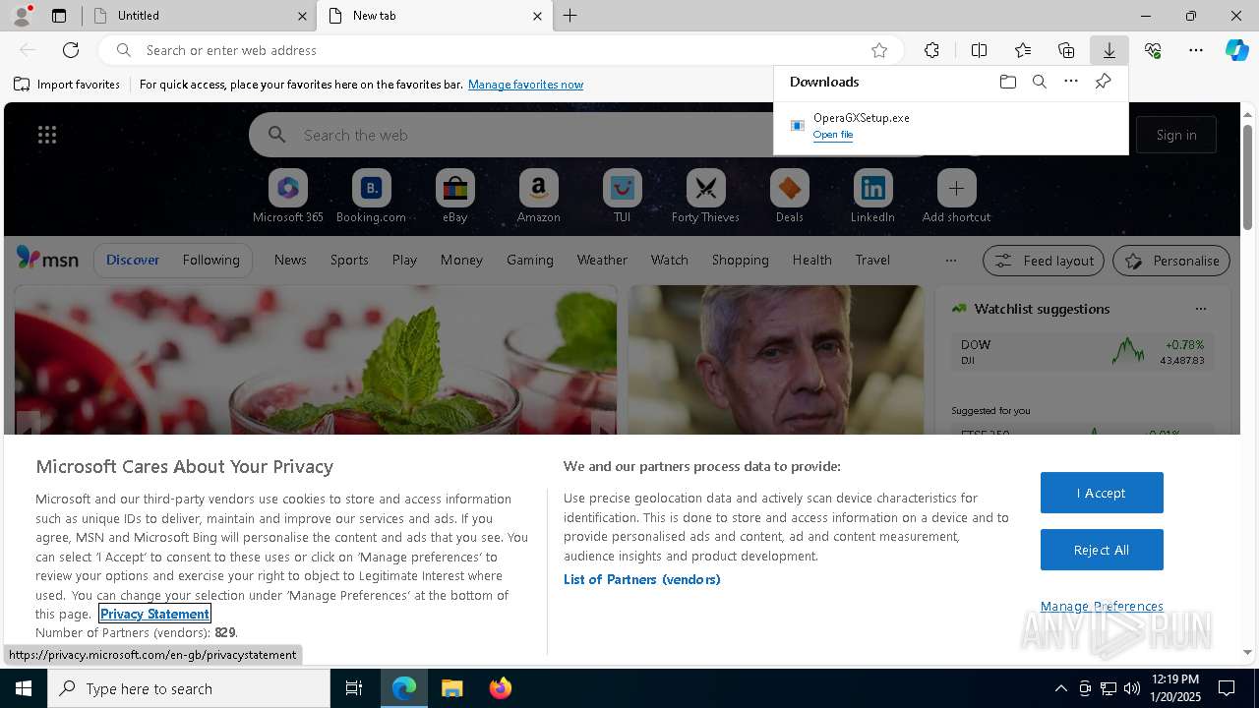Open List of Partners (vendors) link
Screen dimensions: 1259x708
tap(642, 579)
